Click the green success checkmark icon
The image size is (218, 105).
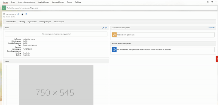(4, 8)
